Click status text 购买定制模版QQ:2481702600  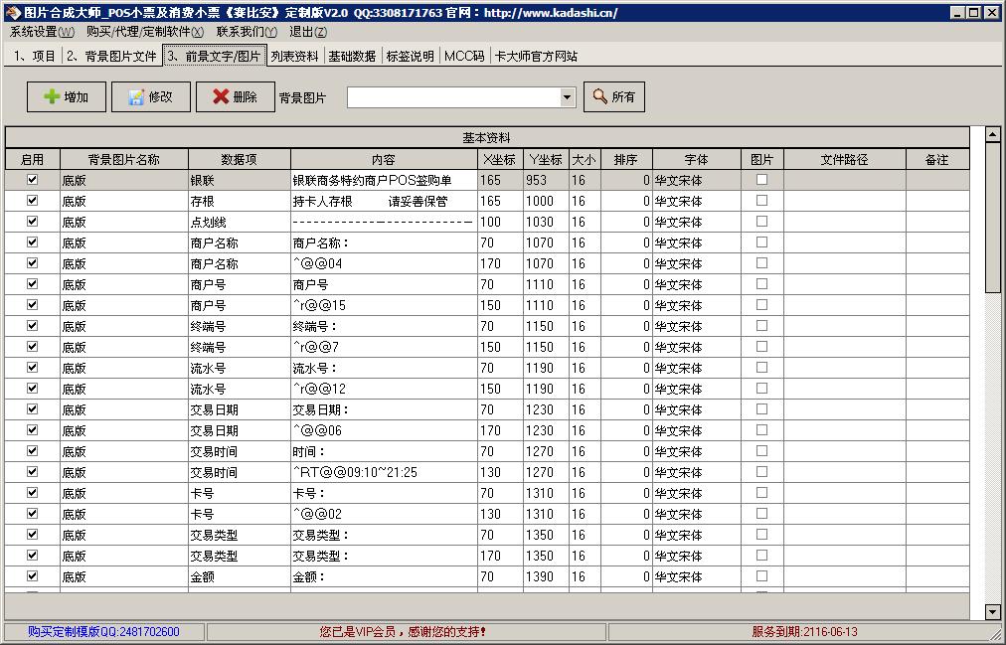coord(104,631)
